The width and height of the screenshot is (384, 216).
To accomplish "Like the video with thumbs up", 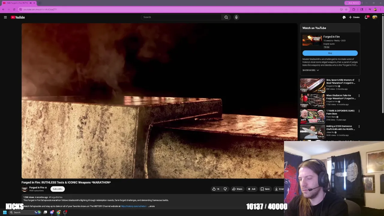I will (216, 189).
